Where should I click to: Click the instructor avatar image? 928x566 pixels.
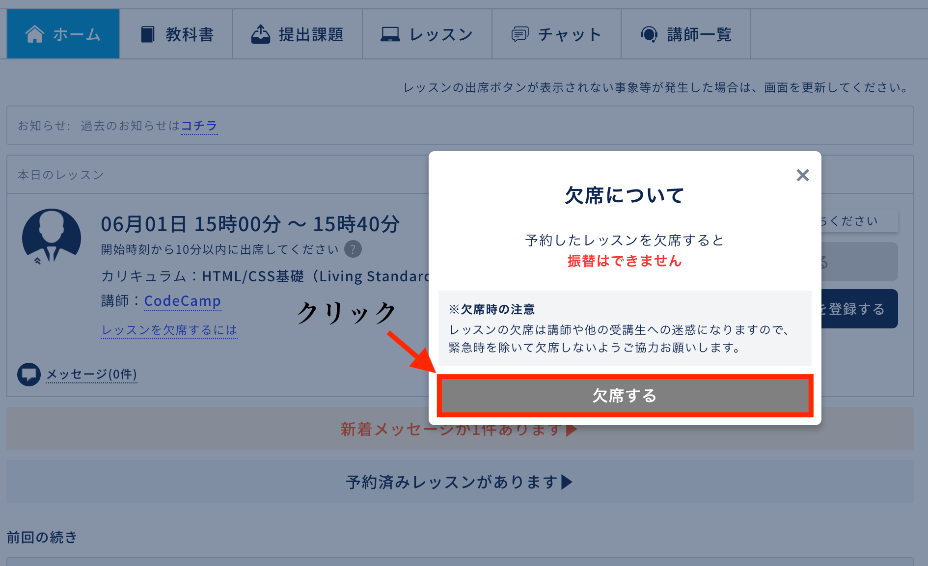pyautogui.click(x=52, y=238)
